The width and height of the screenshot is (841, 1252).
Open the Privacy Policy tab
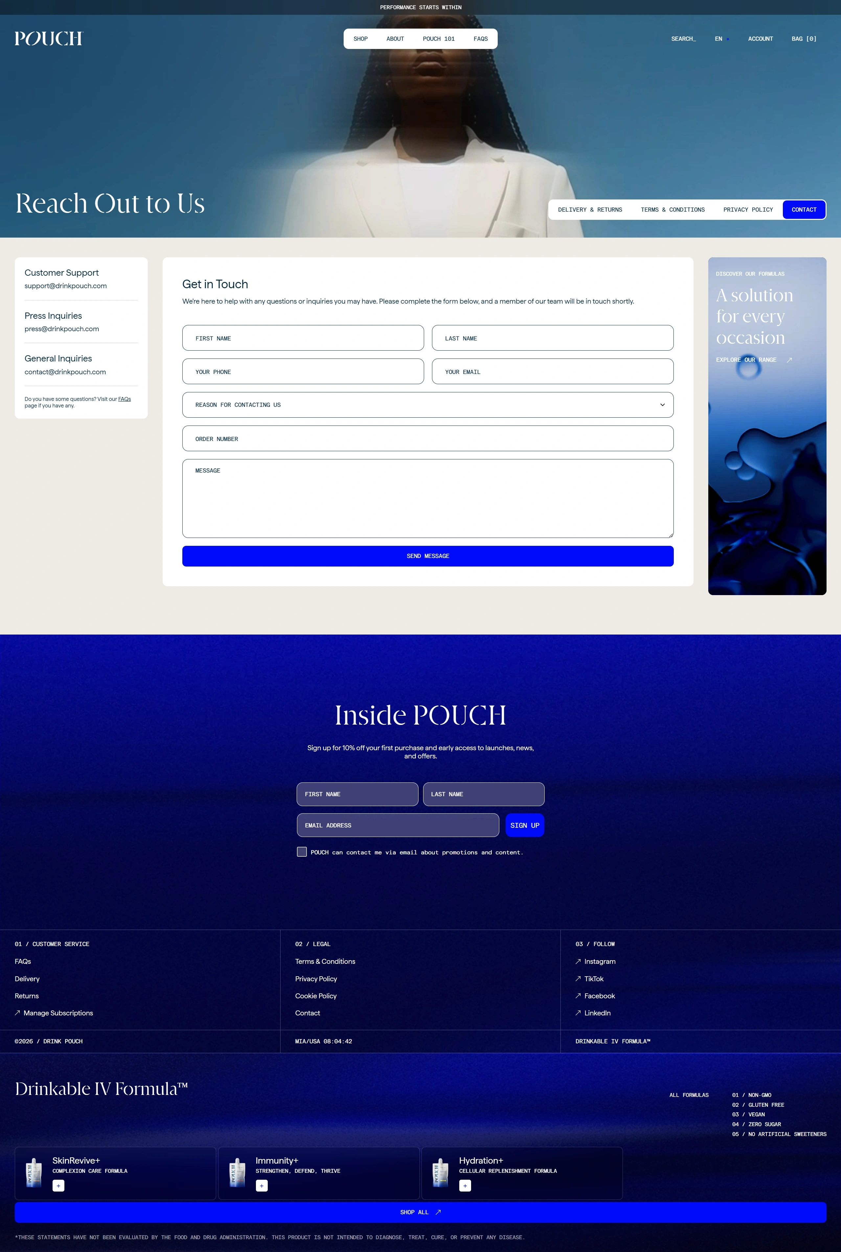[748, 210]
